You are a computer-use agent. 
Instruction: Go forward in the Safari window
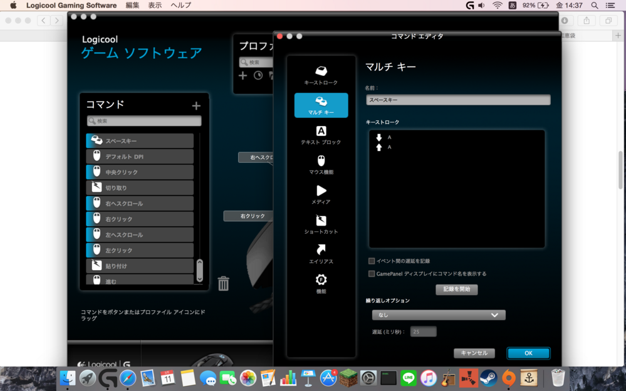pyautogui.click(x=56, y=21)
